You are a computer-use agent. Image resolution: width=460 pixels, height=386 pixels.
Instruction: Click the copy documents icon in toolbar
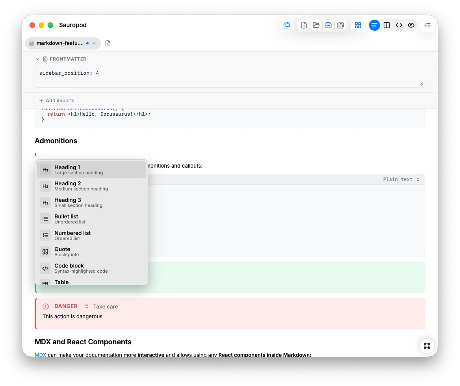[287, 25]
